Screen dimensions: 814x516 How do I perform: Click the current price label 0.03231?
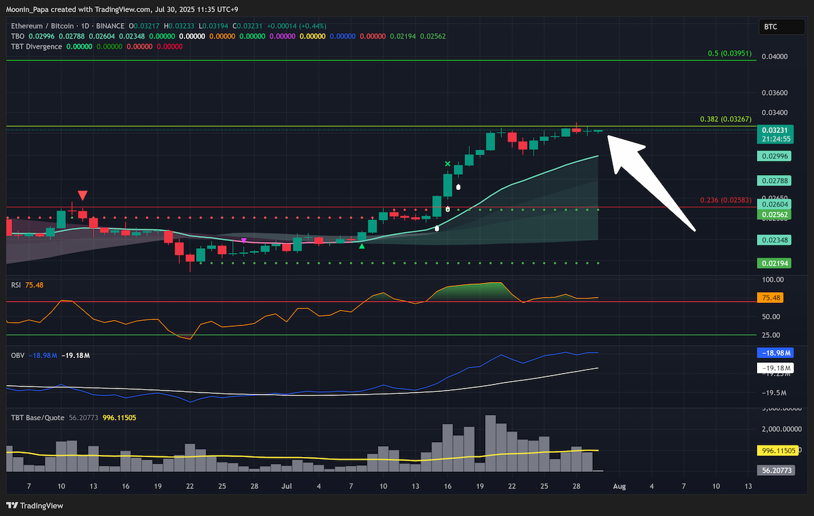[x=774, y=130]
